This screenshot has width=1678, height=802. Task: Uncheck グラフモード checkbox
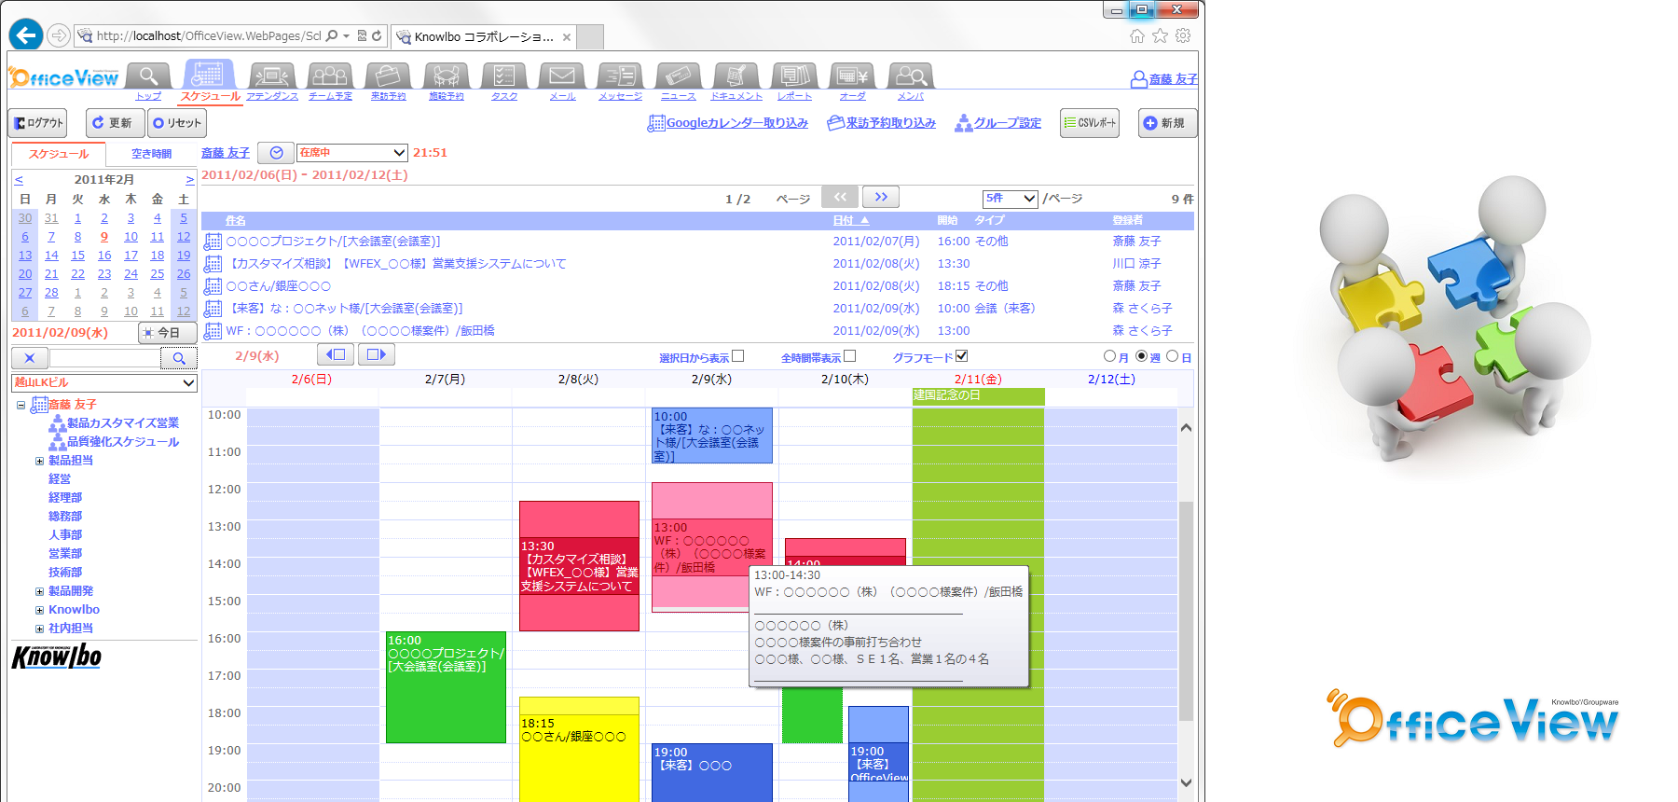pos(962,356)
